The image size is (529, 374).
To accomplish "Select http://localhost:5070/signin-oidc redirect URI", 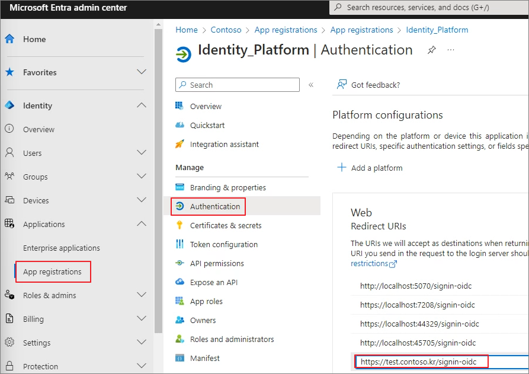I will [416, 286].
